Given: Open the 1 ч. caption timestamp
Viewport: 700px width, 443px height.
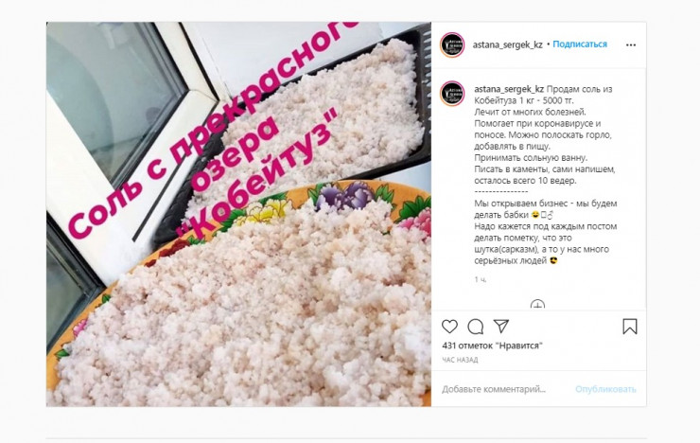Looking at the screenshot, I should [481, 279].
